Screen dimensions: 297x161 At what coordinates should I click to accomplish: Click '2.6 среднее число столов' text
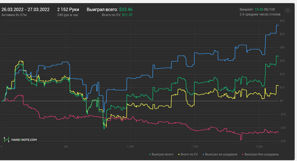tap(260, 14)
